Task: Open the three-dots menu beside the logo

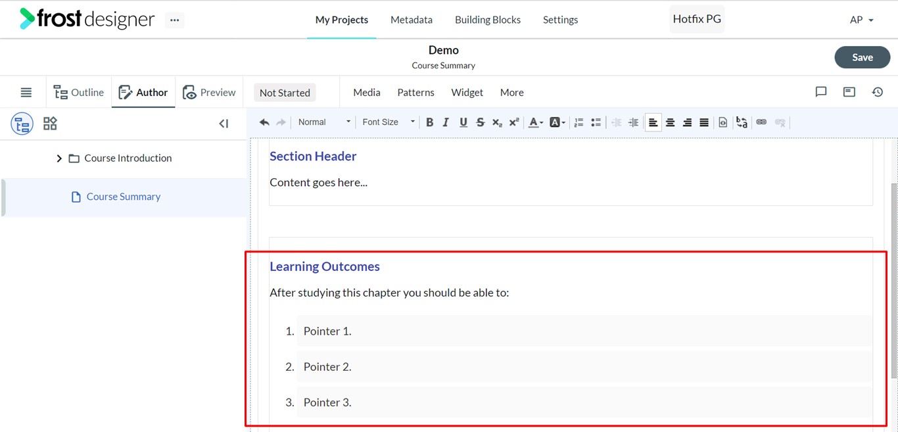Action: pos(174,20)
